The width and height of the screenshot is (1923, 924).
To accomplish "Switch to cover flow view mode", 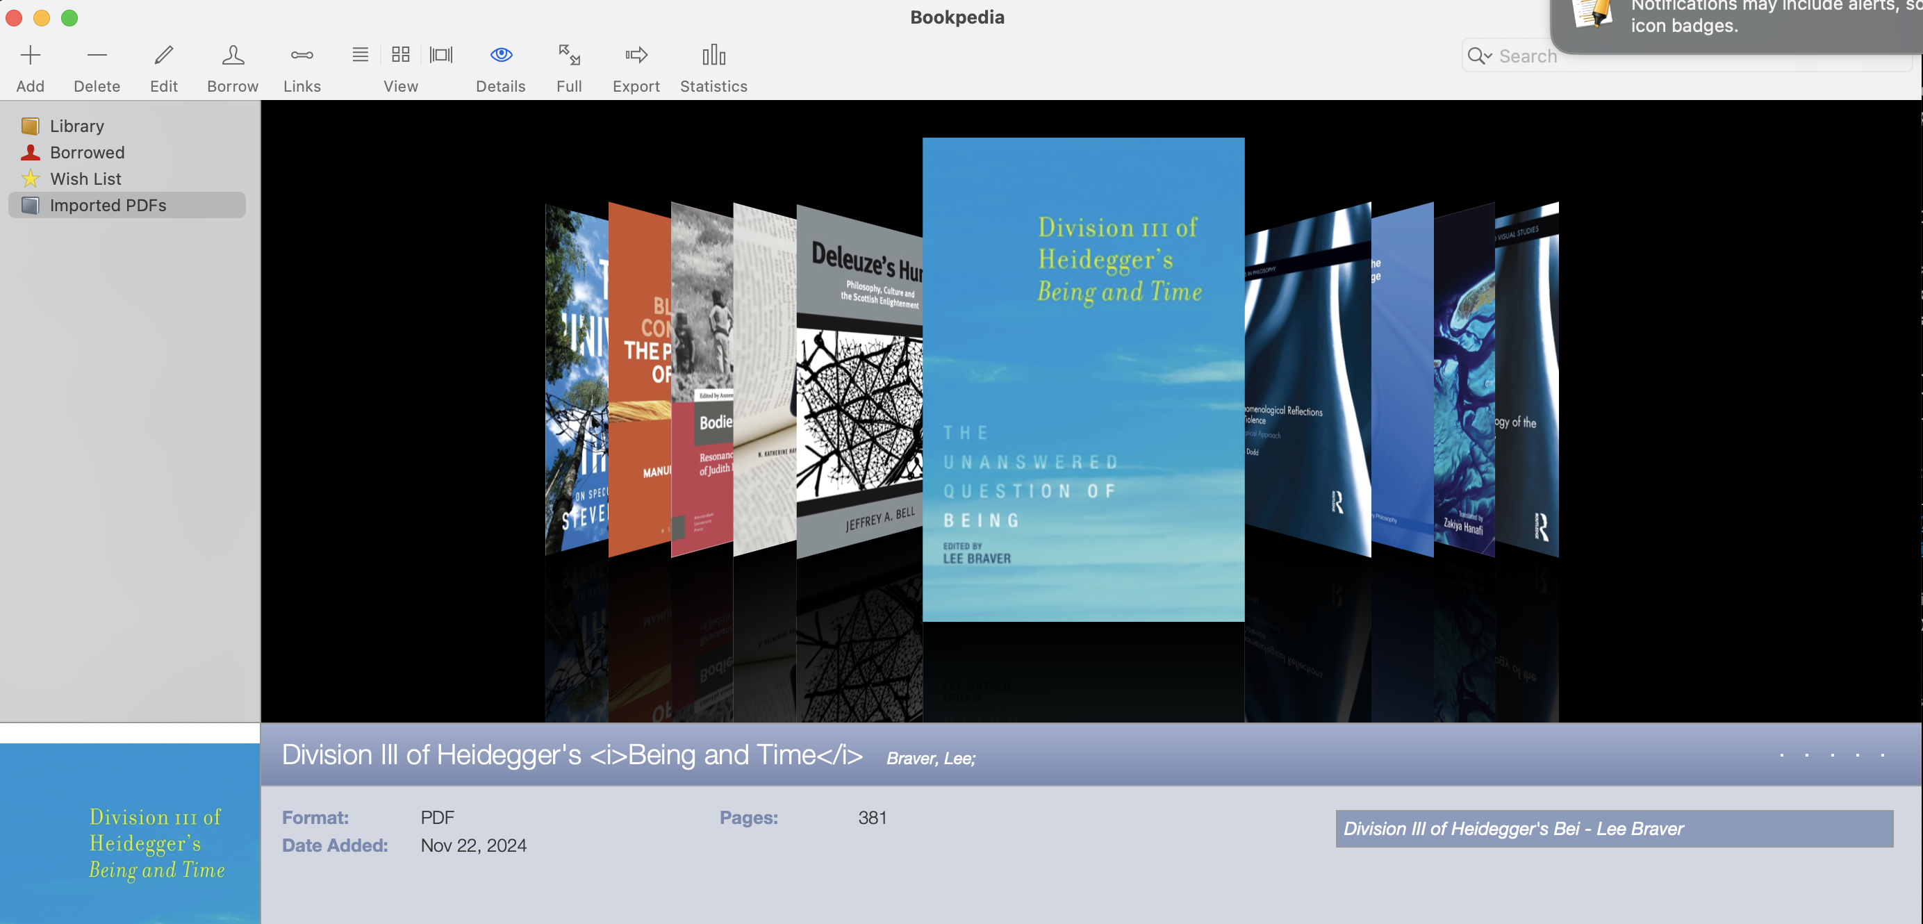I will [441, 54].
